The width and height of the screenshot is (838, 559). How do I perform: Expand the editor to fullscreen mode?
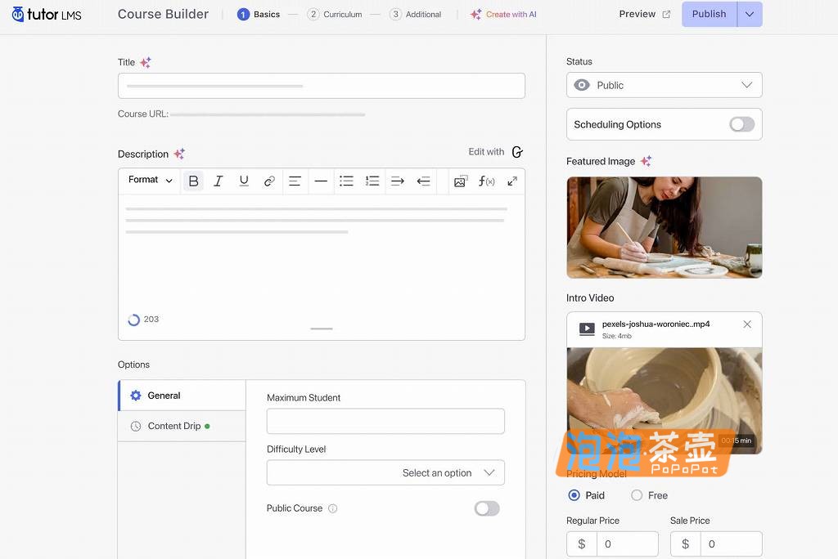coord(511,181)
